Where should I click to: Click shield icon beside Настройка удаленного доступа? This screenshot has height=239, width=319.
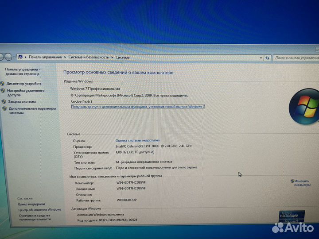coord(3,91)
